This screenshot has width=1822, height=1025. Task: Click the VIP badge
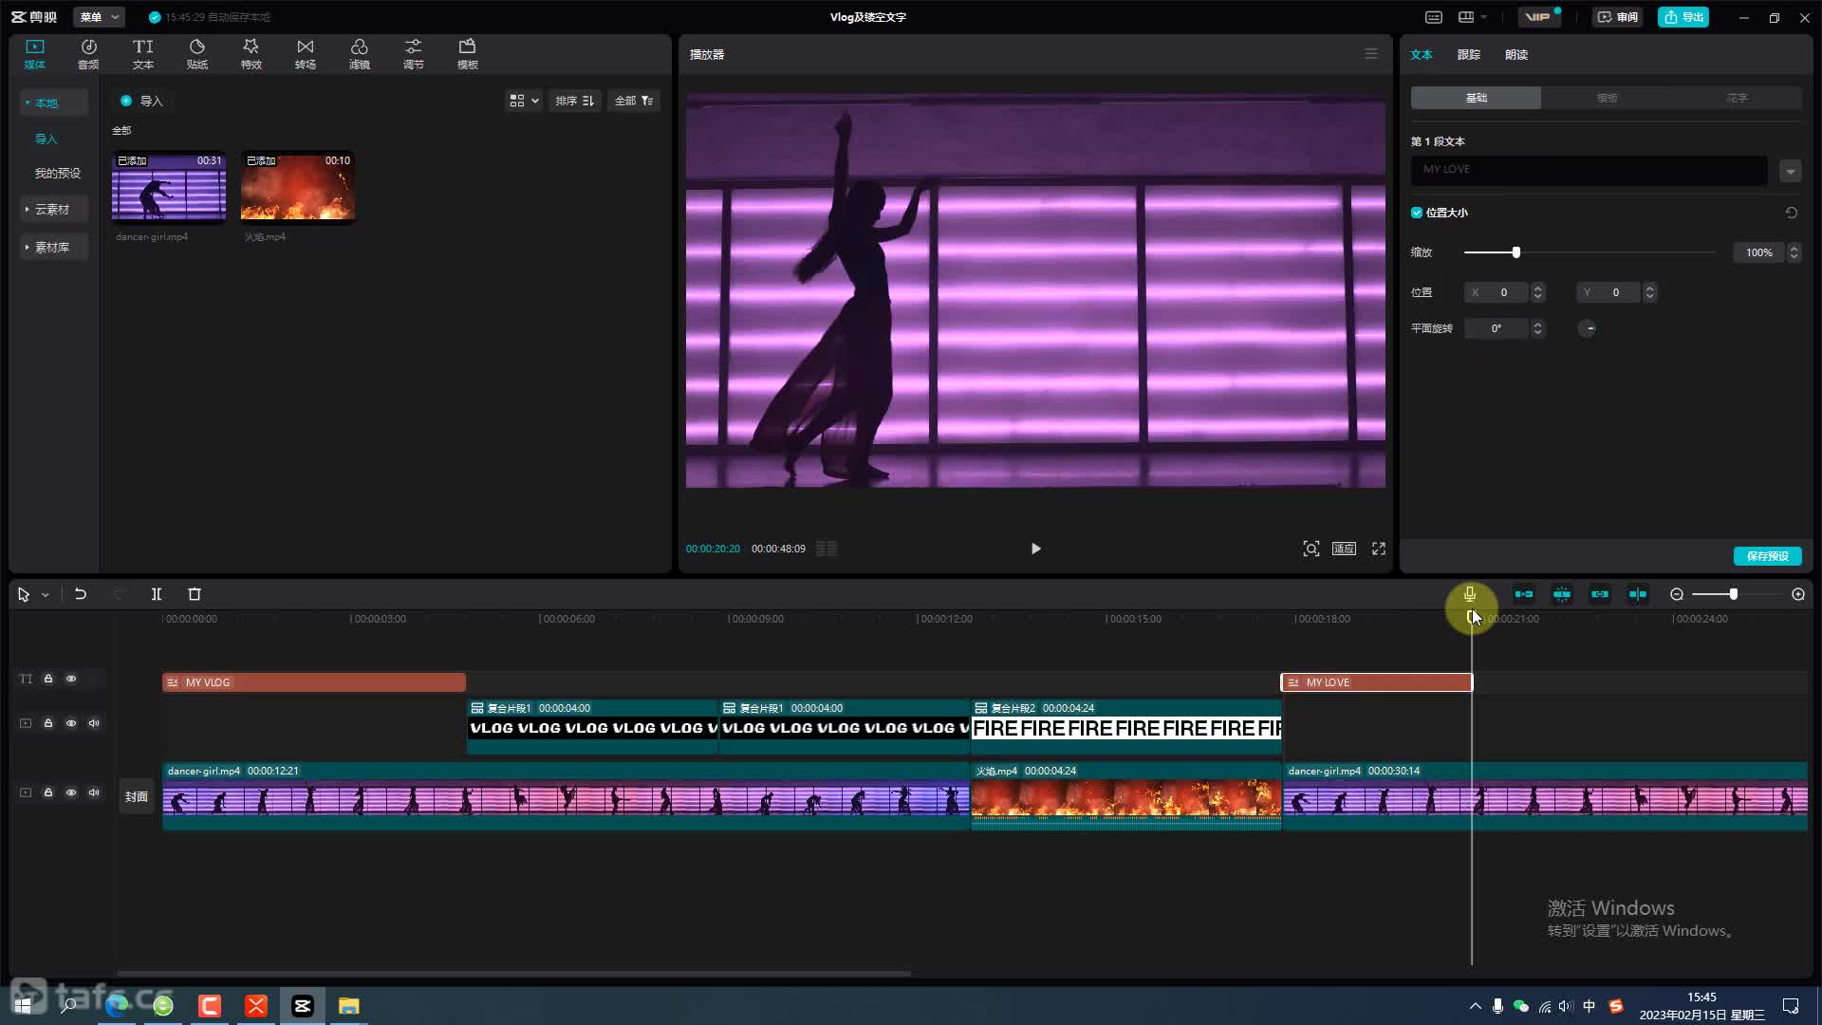pyautogui.click(x=1538, y=17)
